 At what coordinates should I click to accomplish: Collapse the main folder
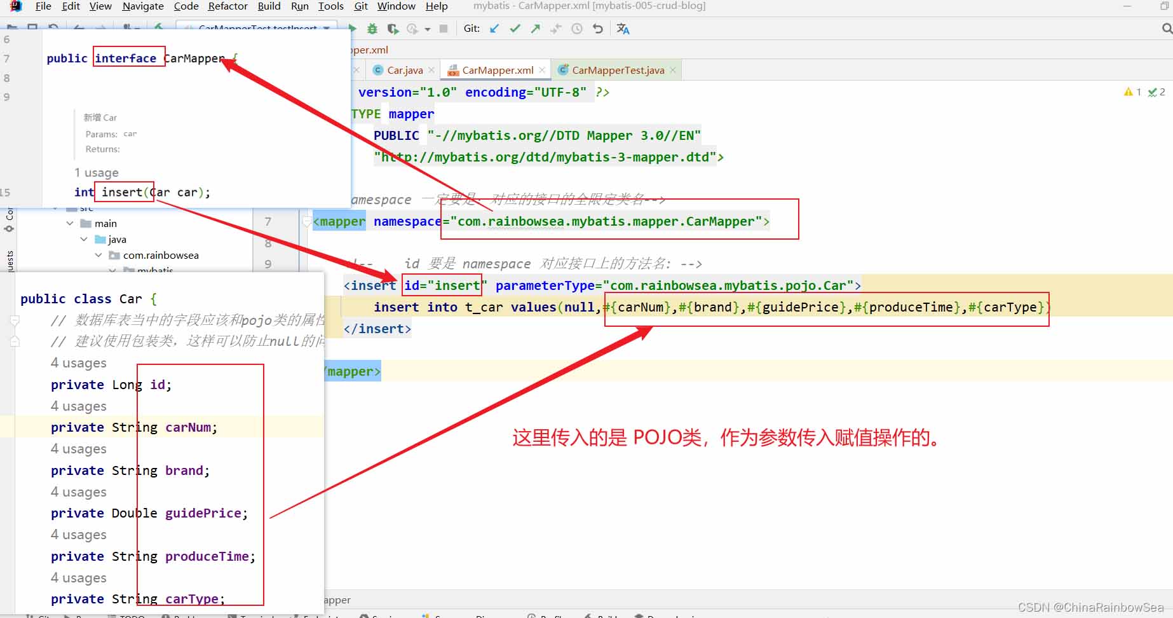click(x=70, y=223)
